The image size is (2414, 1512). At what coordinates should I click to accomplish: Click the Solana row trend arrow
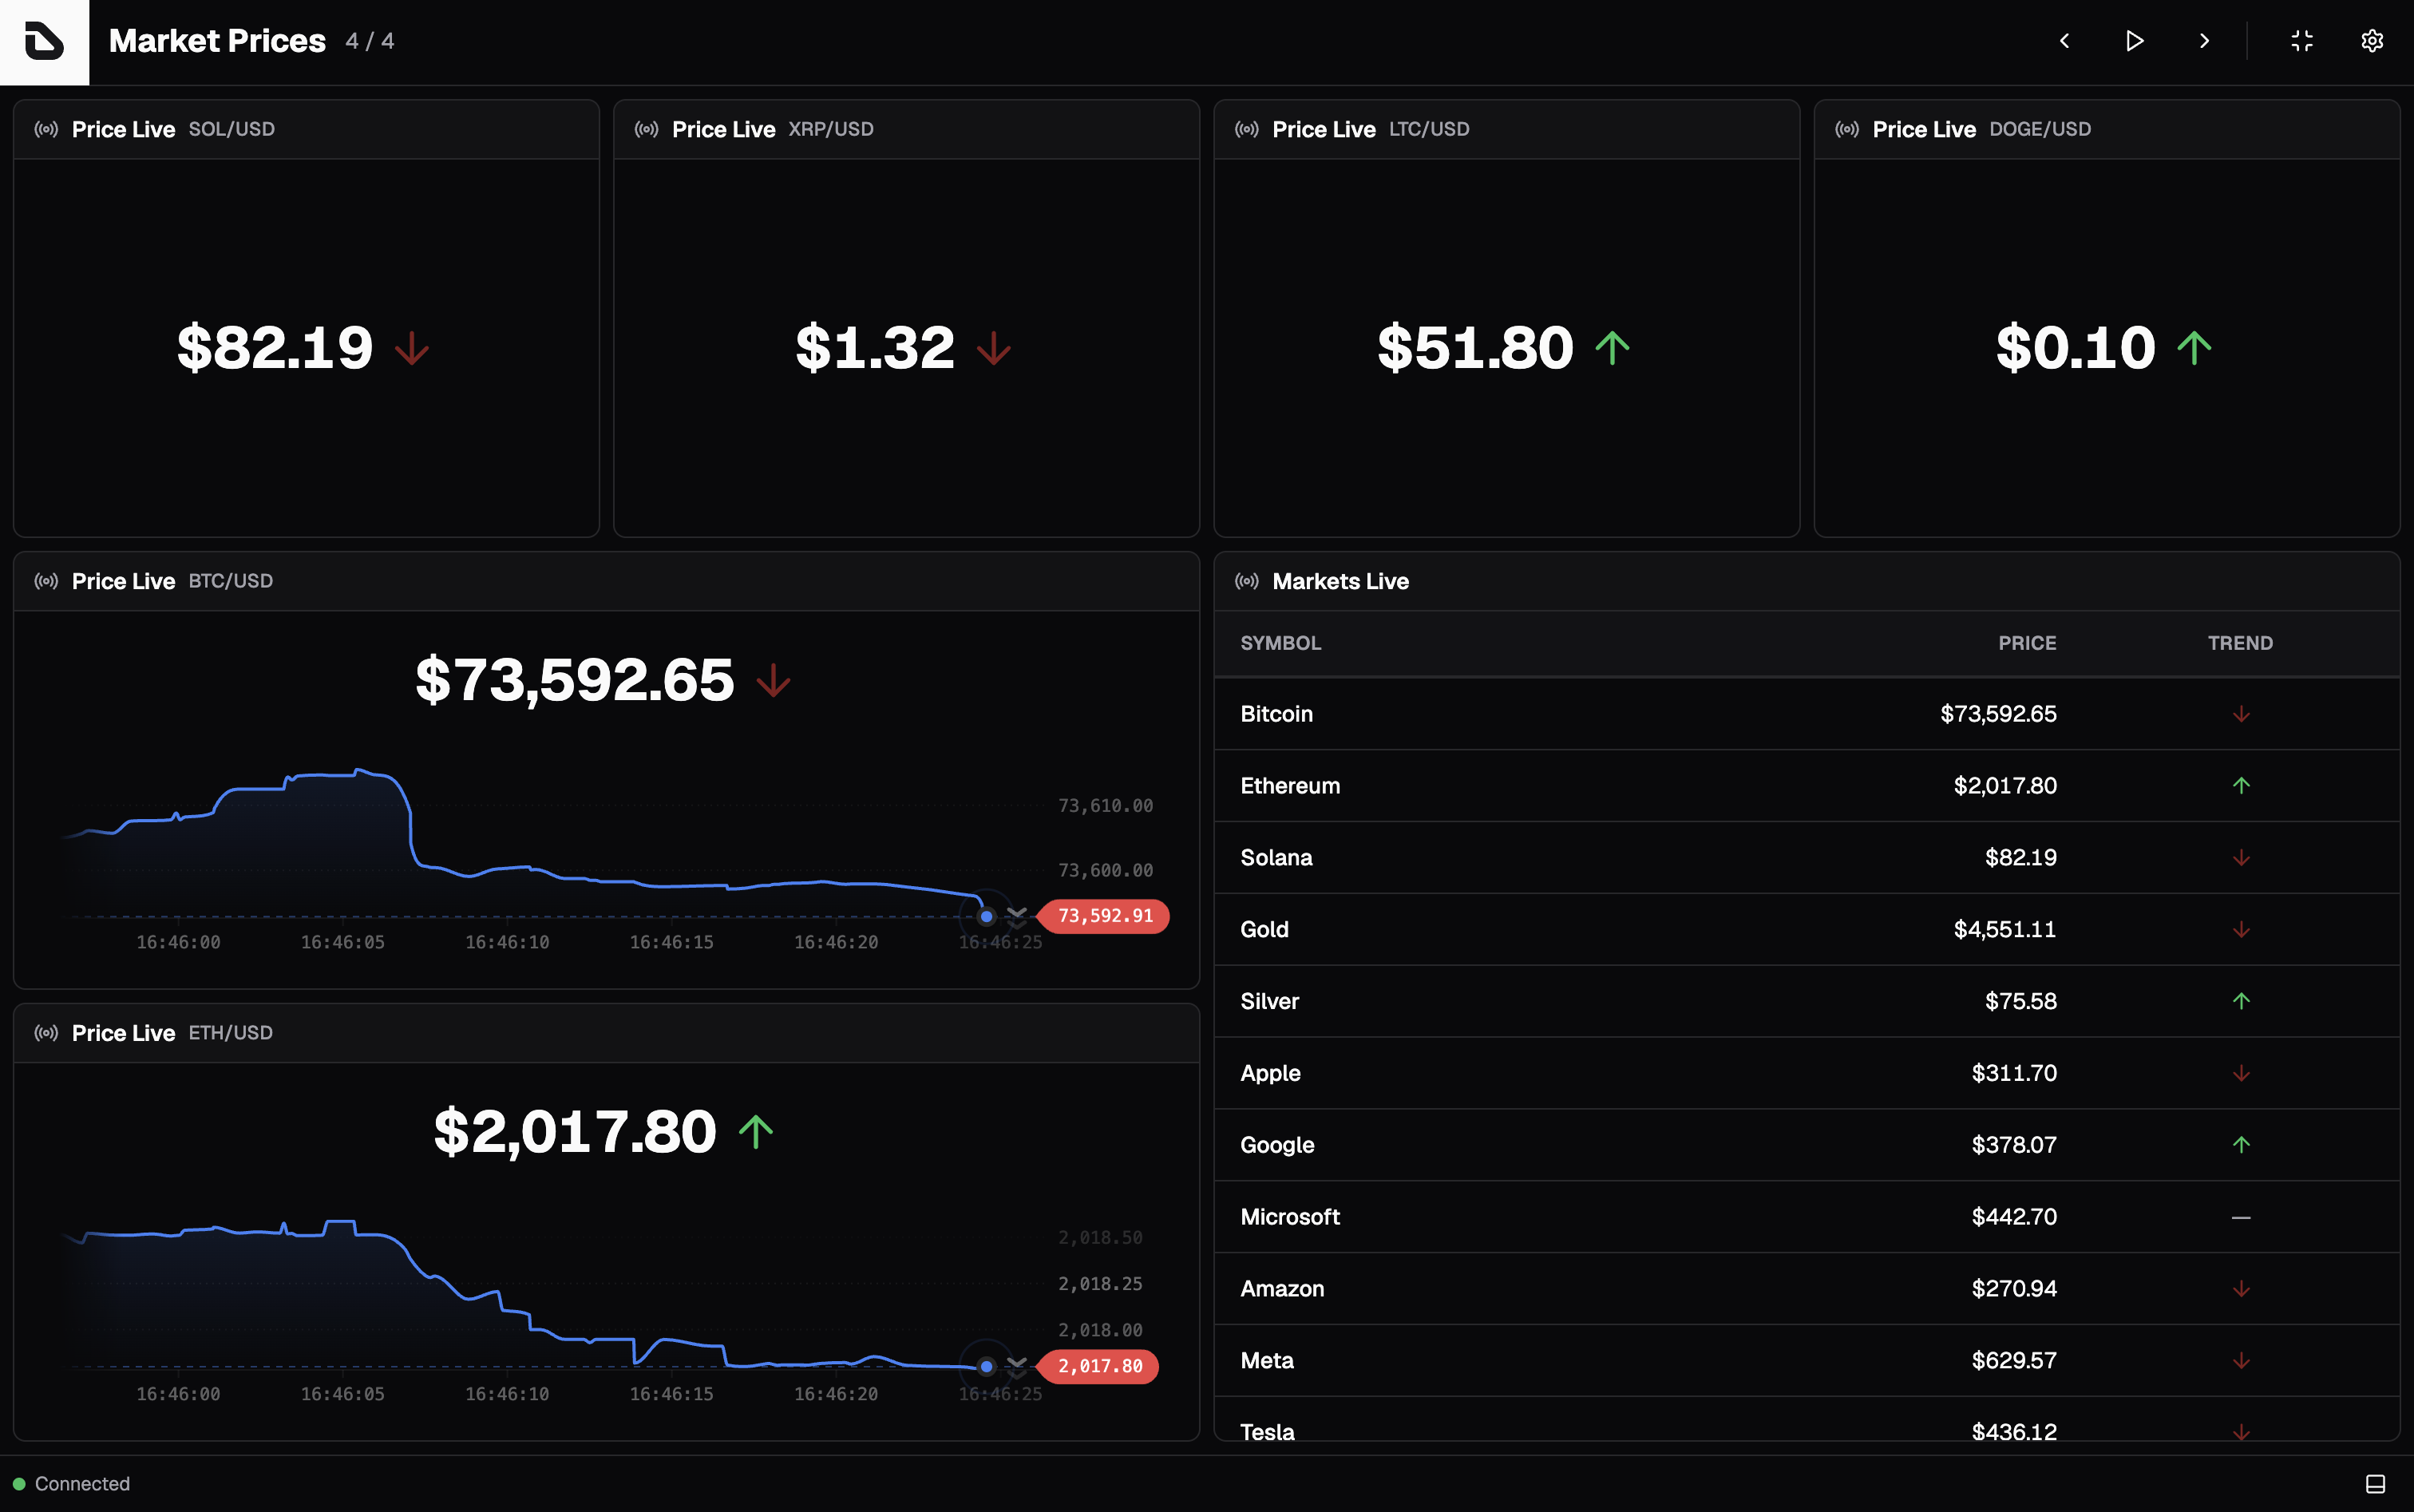(x=2241, y=858)
